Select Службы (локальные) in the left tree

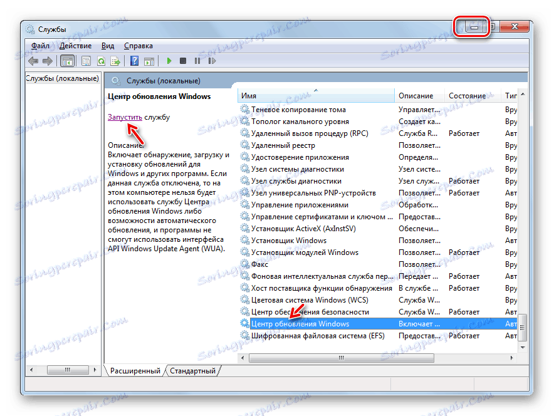(63, 78)
